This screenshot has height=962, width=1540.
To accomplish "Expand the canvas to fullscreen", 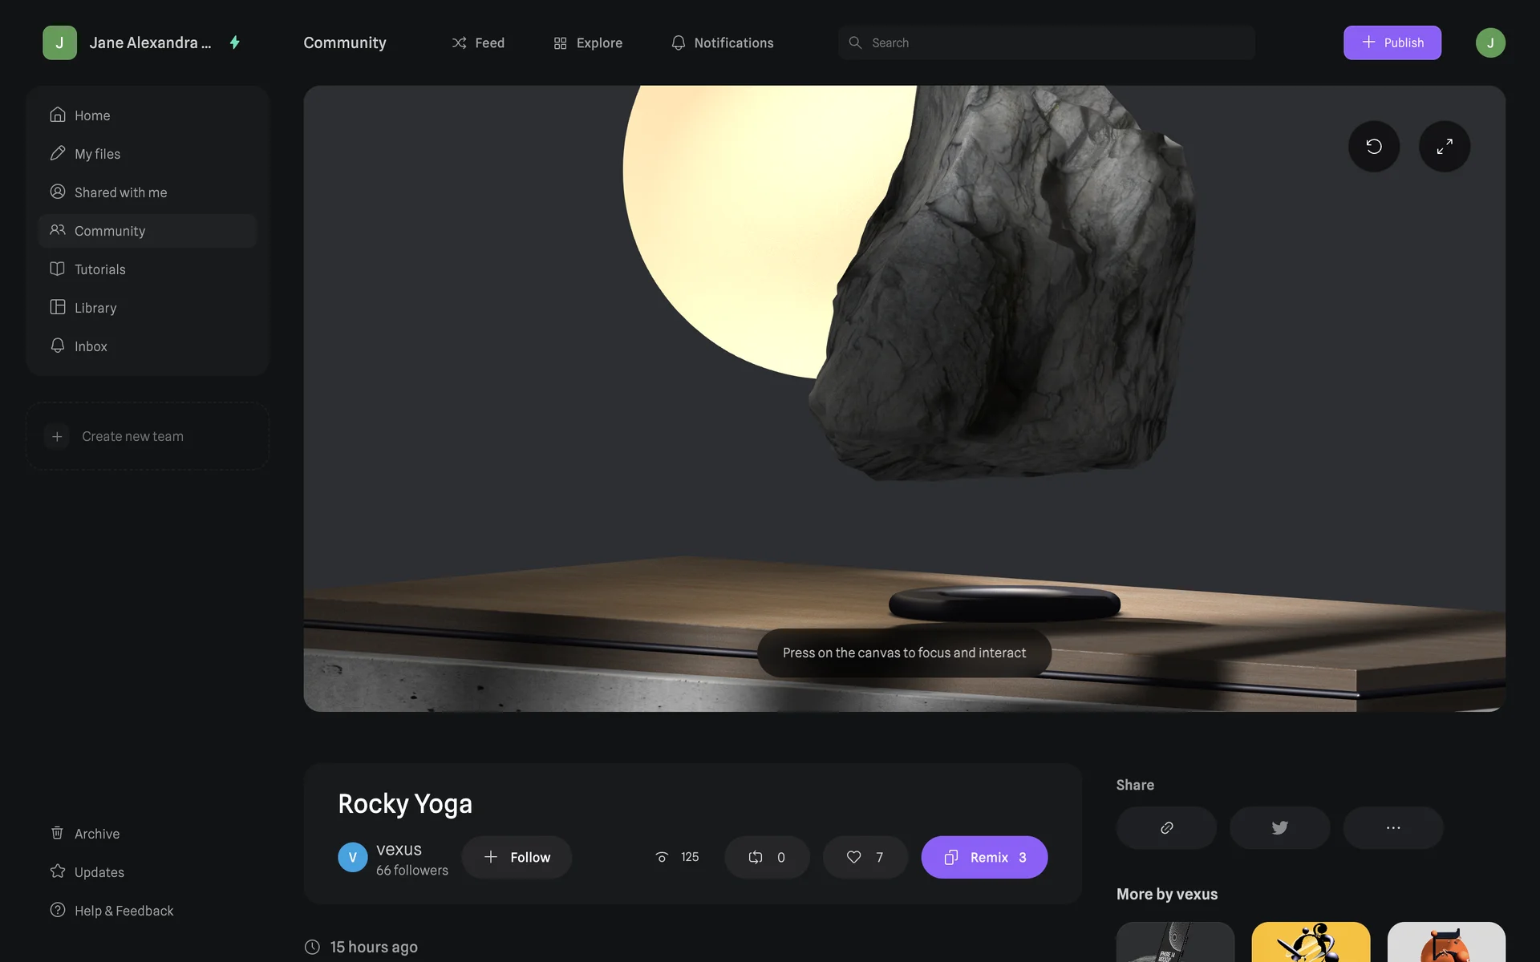I will 1444,146.
